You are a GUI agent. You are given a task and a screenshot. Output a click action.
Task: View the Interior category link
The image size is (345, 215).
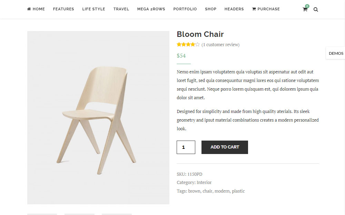click(204, 182)
